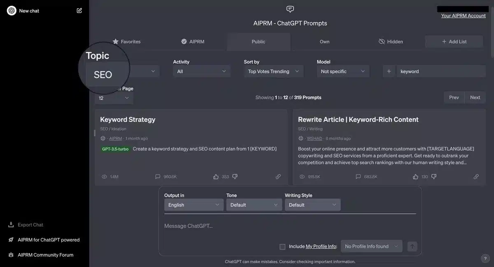Image resolution: width=494 pixels, height=267 pixels.
Task: Go to the Prev page of prompts
Action: [x=454, y=97]
